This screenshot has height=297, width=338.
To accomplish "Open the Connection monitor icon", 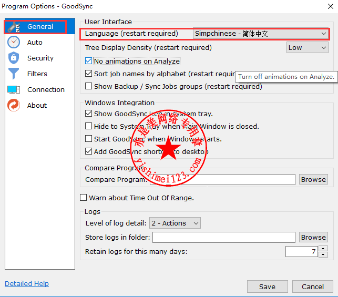I will (x=14, y=89).
